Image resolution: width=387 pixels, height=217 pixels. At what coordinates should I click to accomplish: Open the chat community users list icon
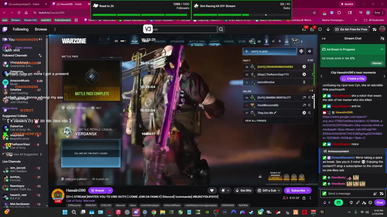[382, 39]
